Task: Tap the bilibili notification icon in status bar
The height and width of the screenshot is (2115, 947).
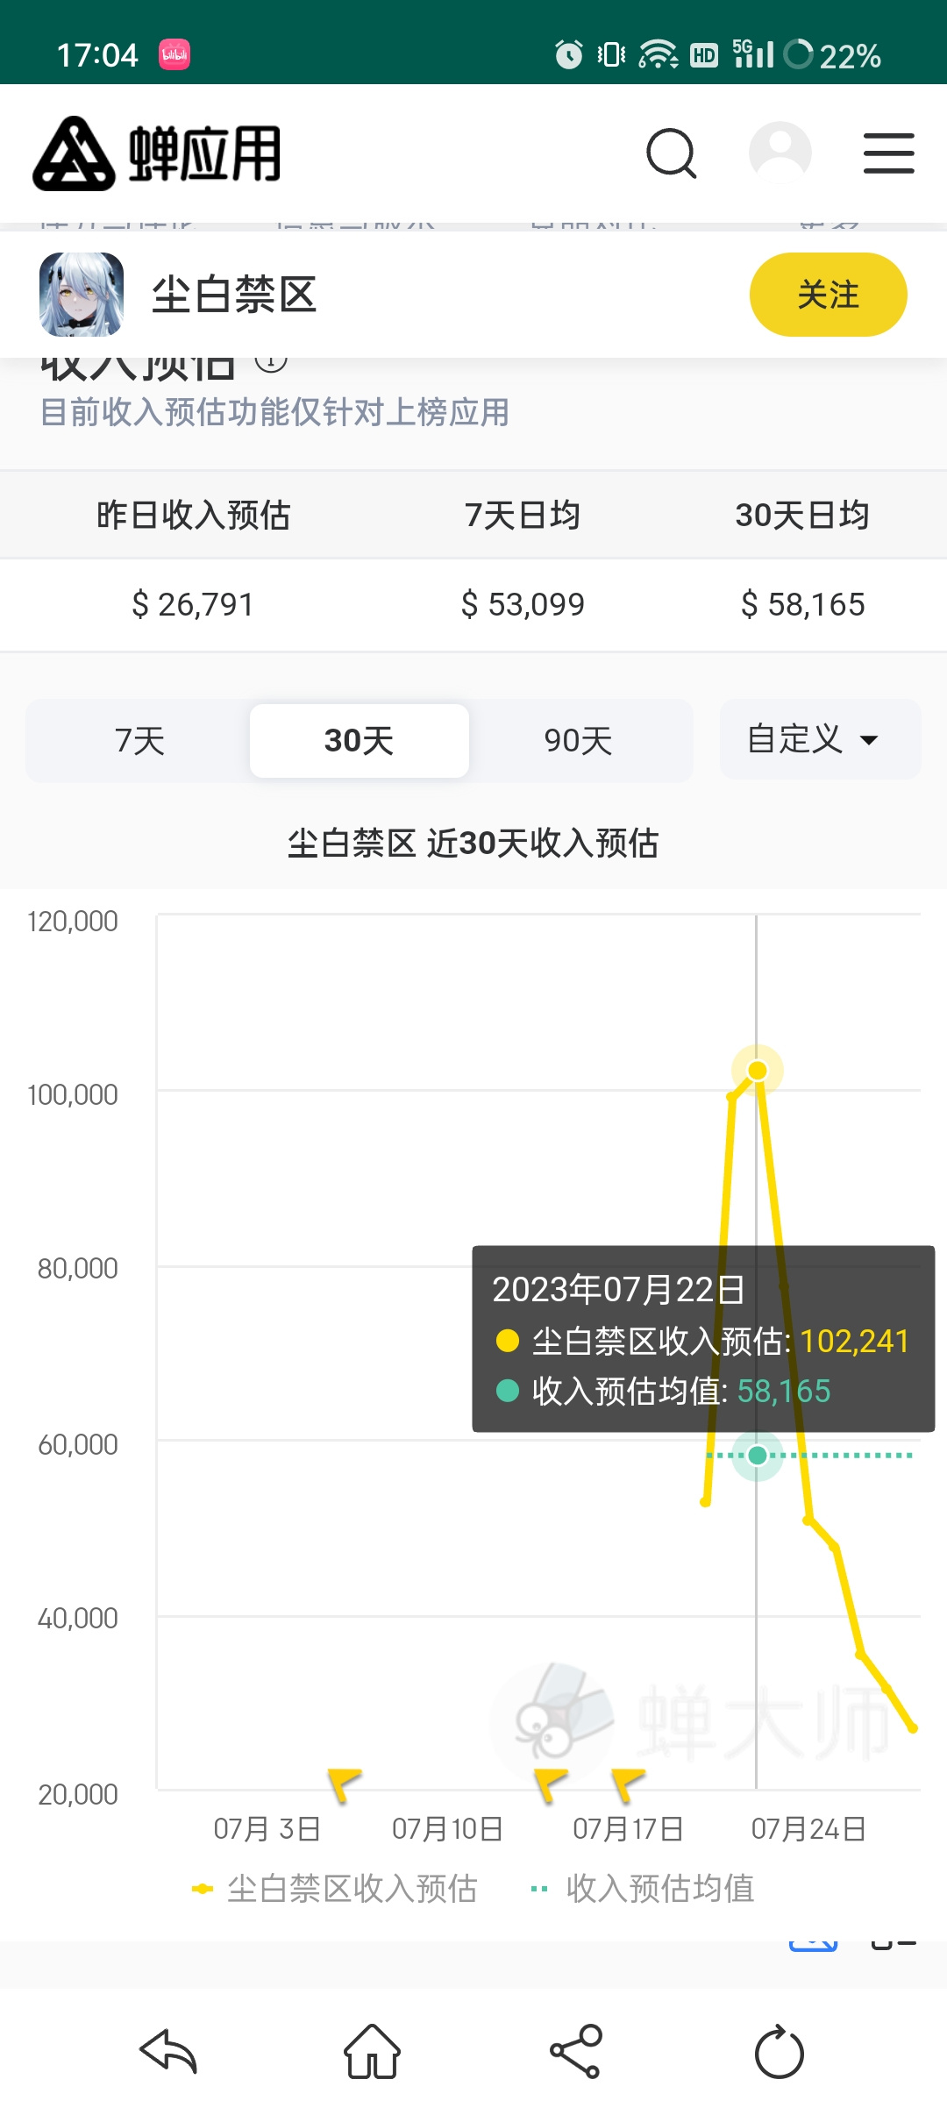Action: pyautogui.click(x=174, y=54)
